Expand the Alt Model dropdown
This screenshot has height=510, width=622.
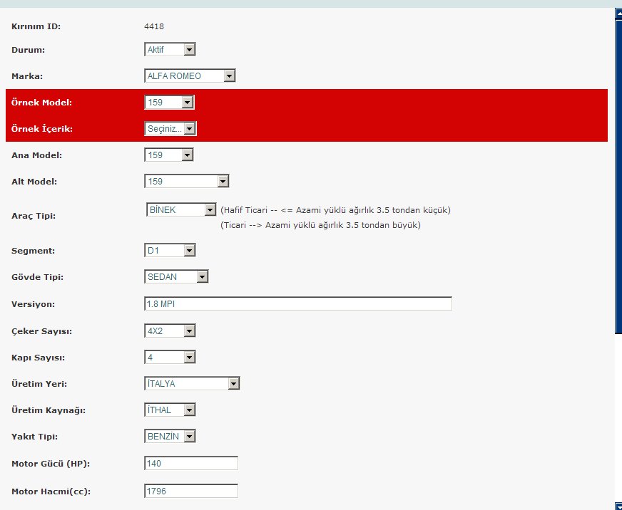pos(186,182)
